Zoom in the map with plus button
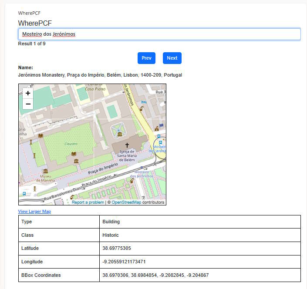Screen dimensions: 307x289 28,93
